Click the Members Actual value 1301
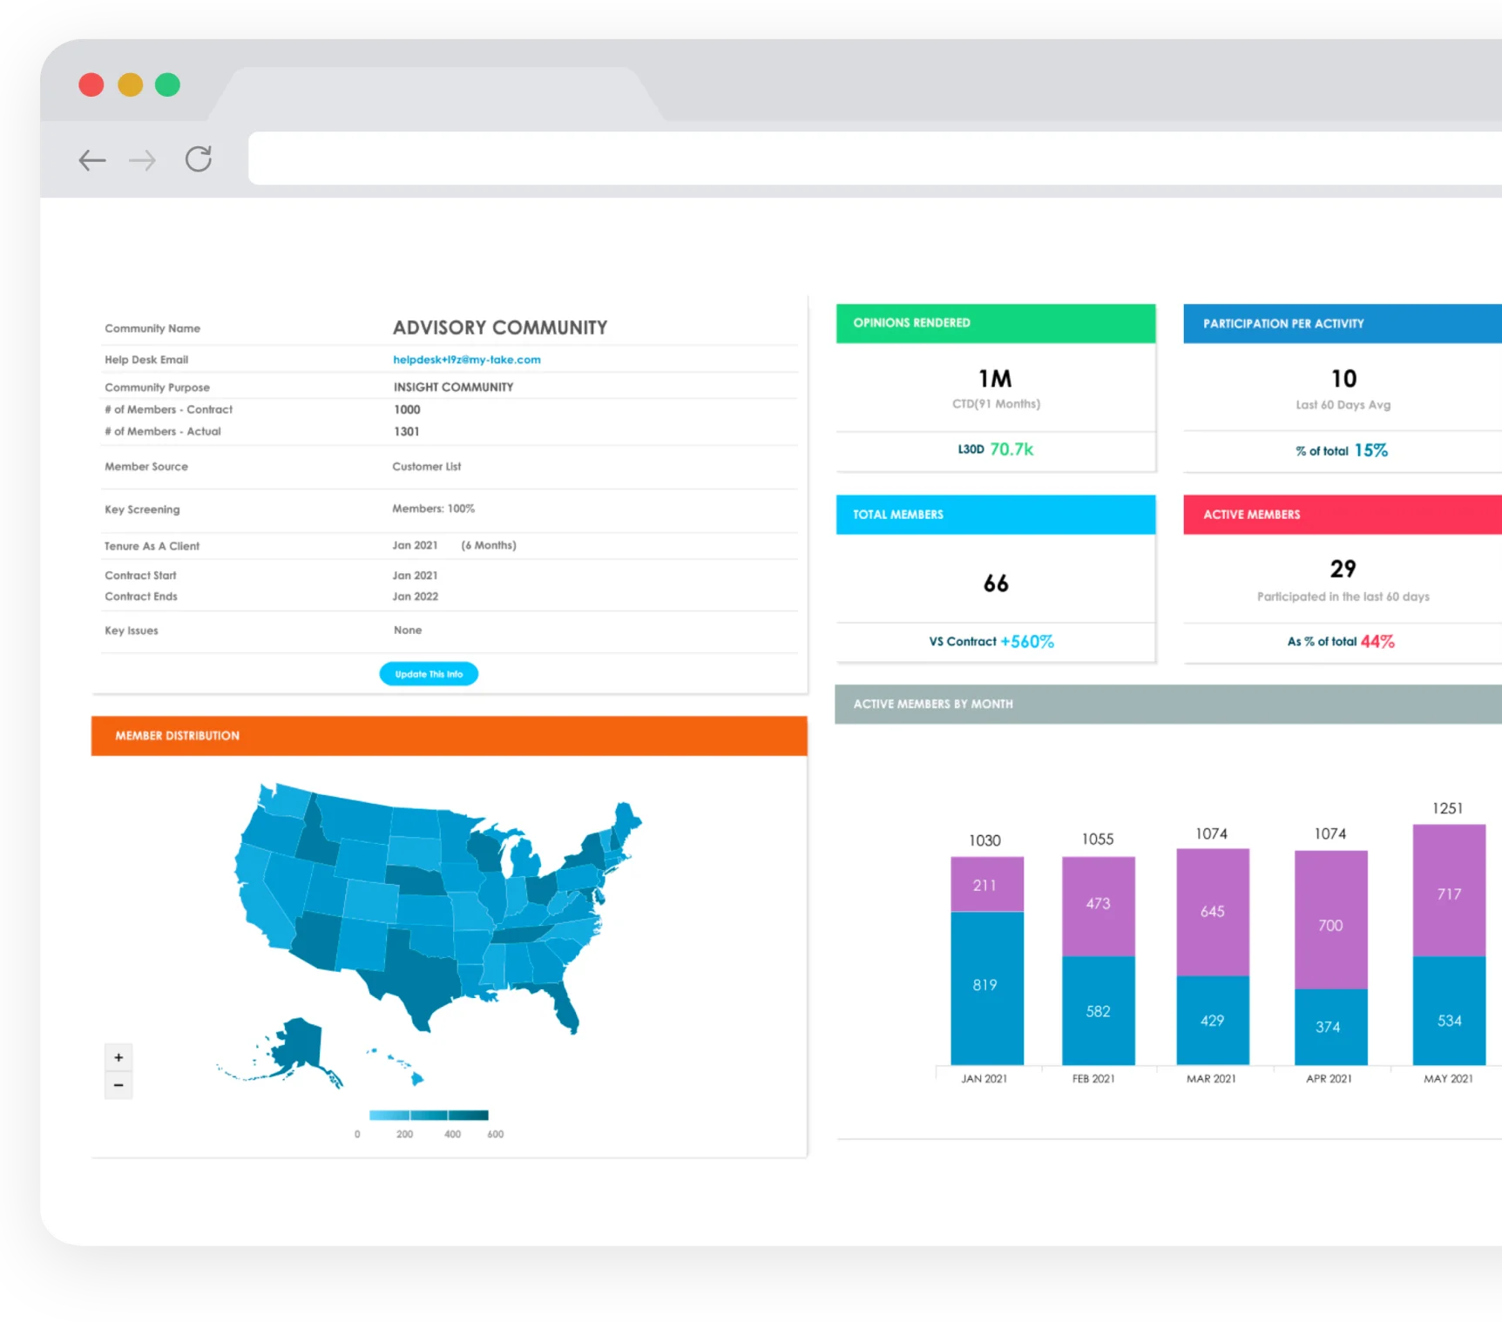This screenshot has width=1502, height=1322. click(406, 431)
